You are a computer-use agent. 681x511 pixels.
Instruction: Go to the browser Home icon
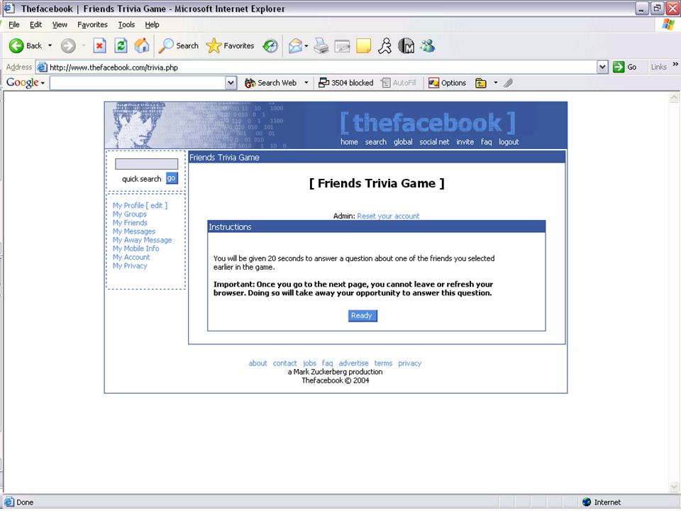[142, 45]
